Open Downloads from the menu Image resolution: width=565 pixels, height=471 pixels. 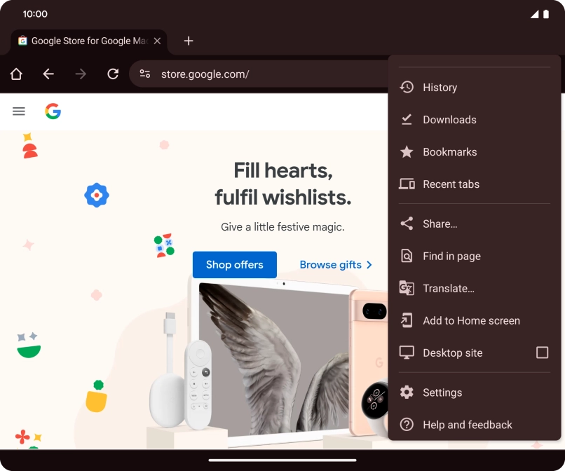pyautogui.click(x=449, y=120)
